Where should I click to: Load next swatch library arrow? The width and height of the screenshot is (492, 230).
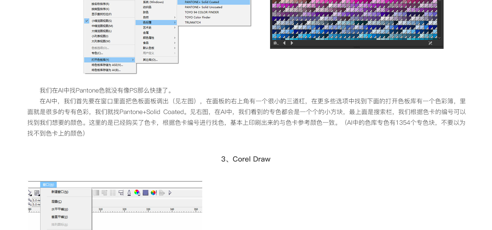pos(292,43)
